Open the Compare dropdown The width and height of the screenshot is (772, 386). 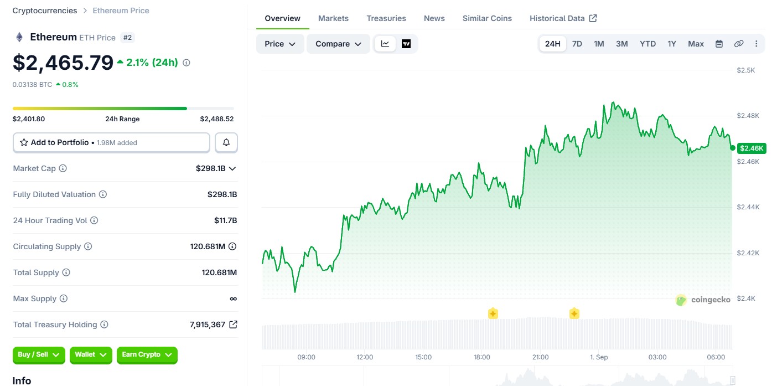click(338, 44)
